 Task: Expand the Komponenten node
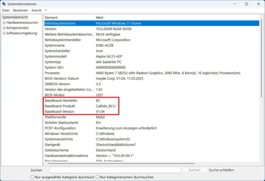pos(4,28)
